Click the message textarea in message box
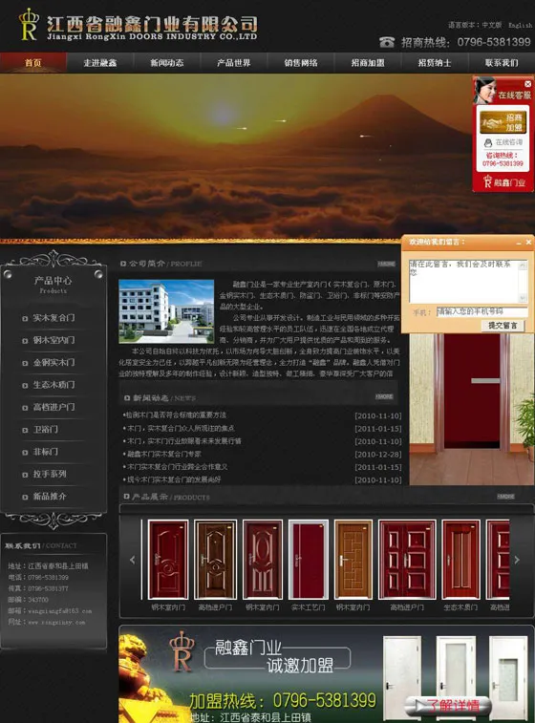535x723 pixels. [468, 281]
